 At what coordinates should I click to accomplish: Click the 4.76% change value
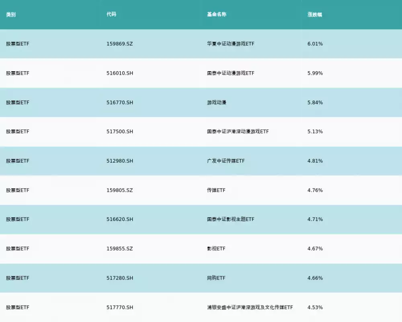[315, 190]
